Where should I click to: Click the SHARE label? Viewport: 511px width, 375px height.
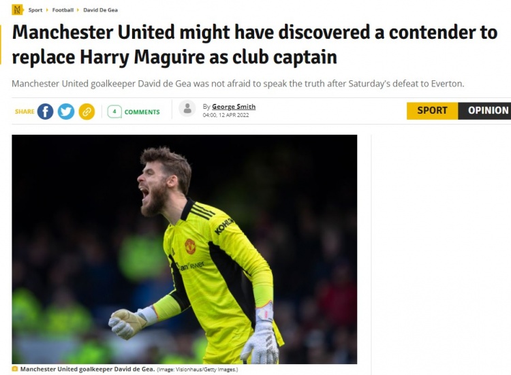pyautogui.click(x=25, y=112)
